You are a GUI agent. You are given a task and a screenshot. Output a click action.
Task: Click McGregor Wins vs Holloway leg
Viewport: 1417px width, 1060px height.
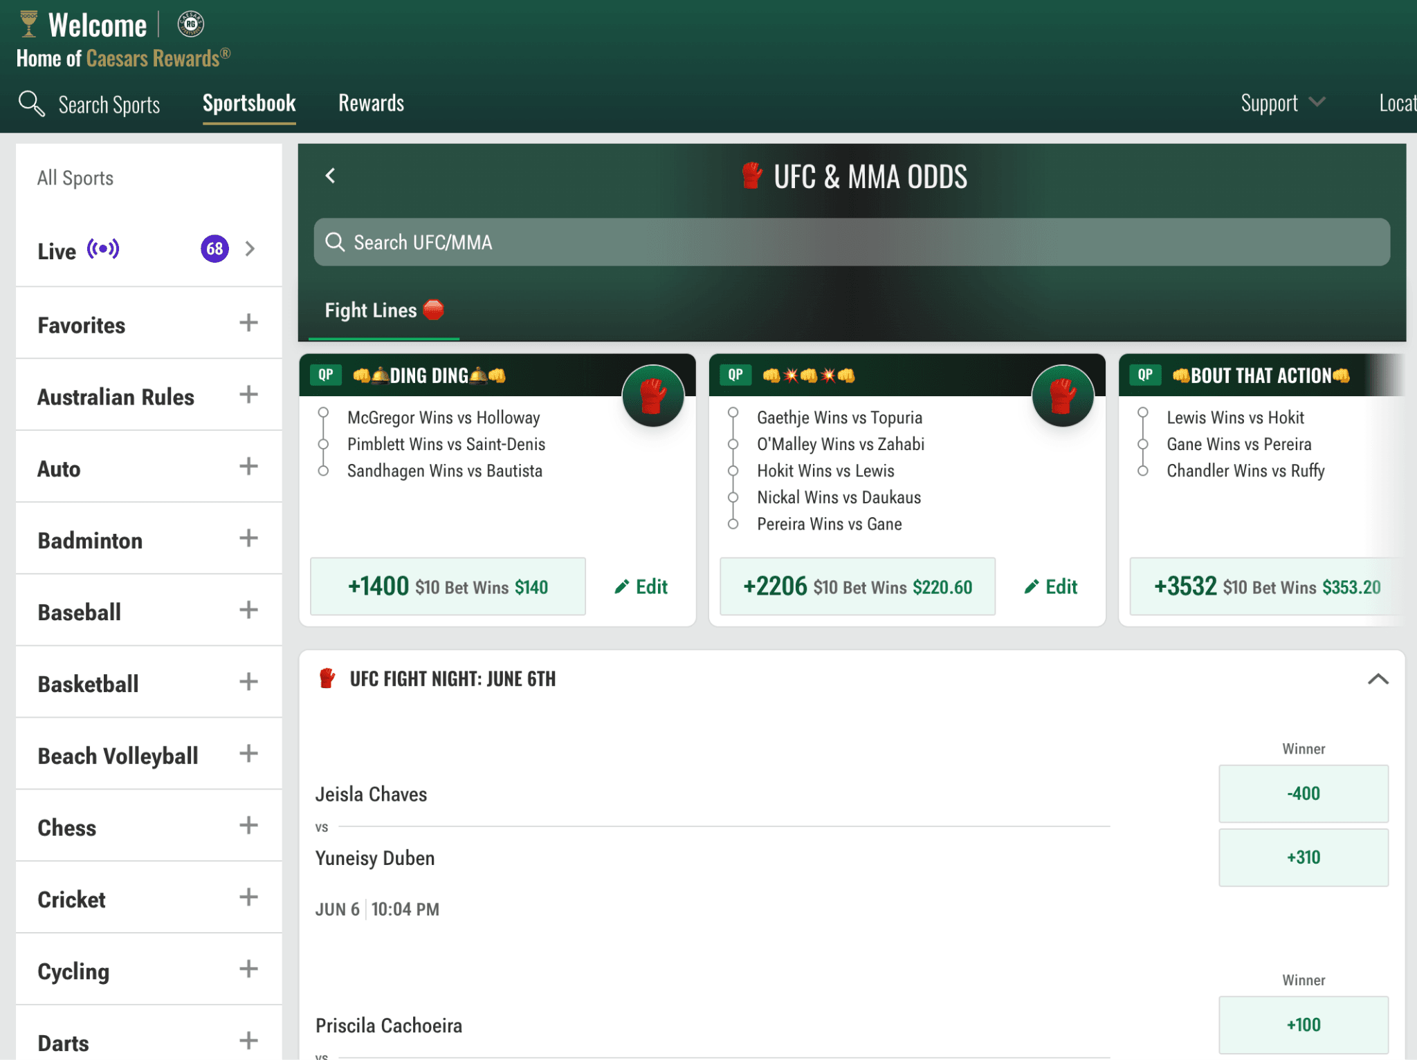[x=444, y=418]
